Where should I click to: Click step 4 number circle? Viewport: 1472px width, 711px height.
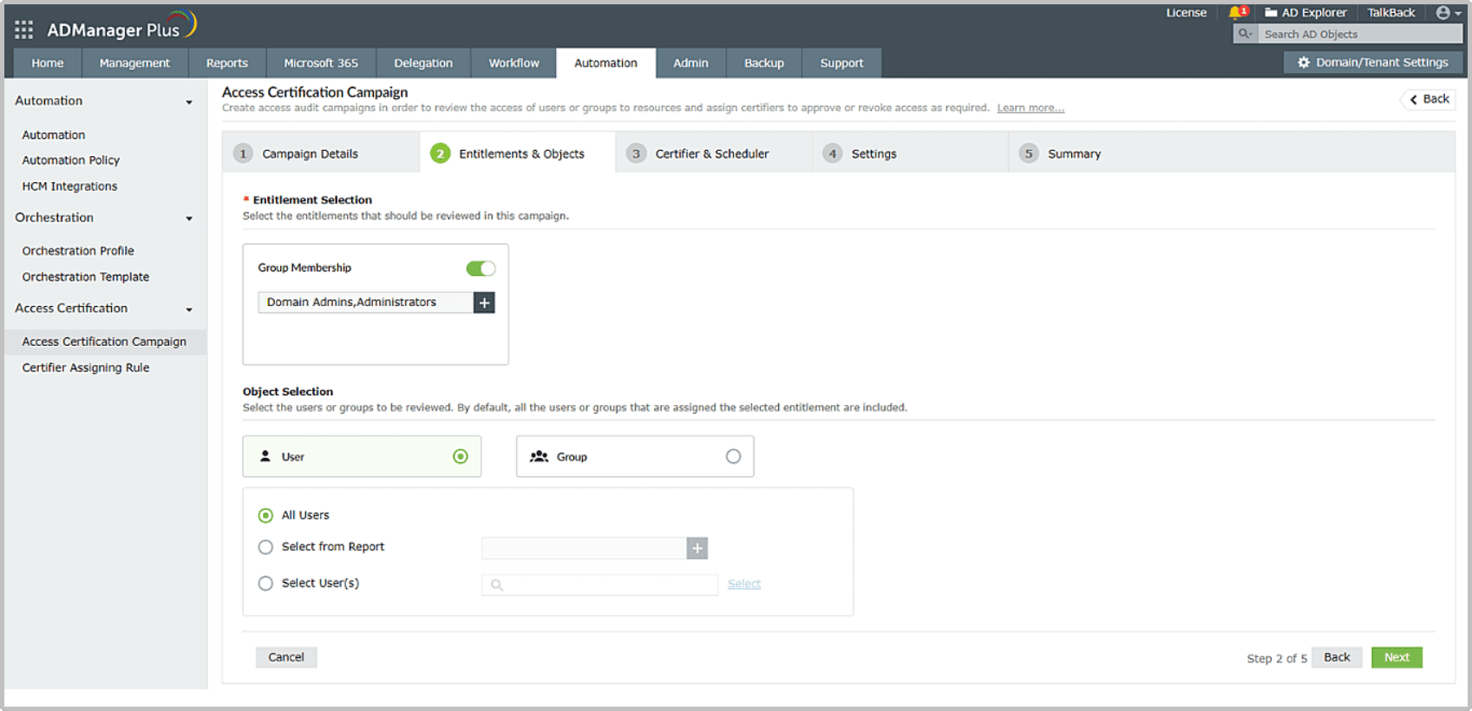(832, 153)
